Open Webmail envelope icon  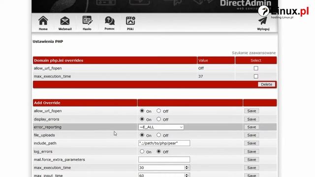(65, 21)
